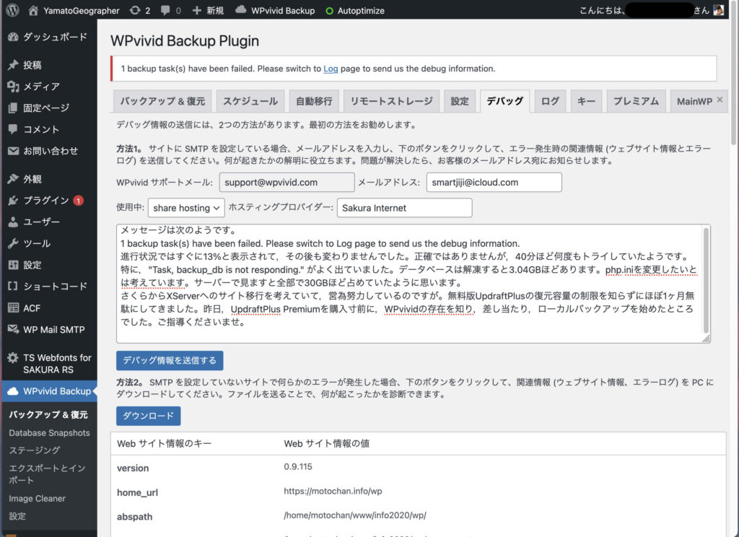The image size is (739, 537).
Task: Open the リモートストレージ tab
Action: point(391,101)
